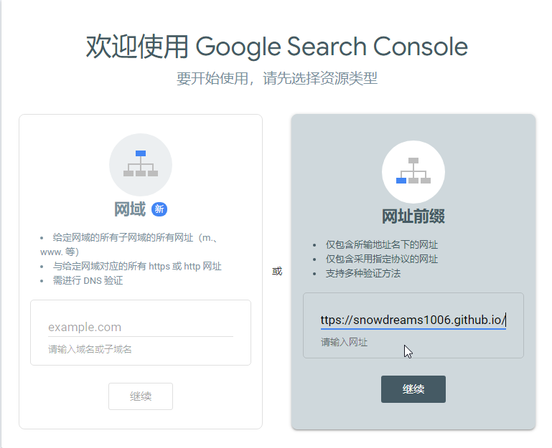Select the 网域 heading text
Viewport: 552px width, 448px height.
(x=130, y=209)
